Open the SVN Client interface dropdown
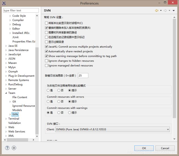This screenshot has height=156, width=179. [x=112, y=129]
